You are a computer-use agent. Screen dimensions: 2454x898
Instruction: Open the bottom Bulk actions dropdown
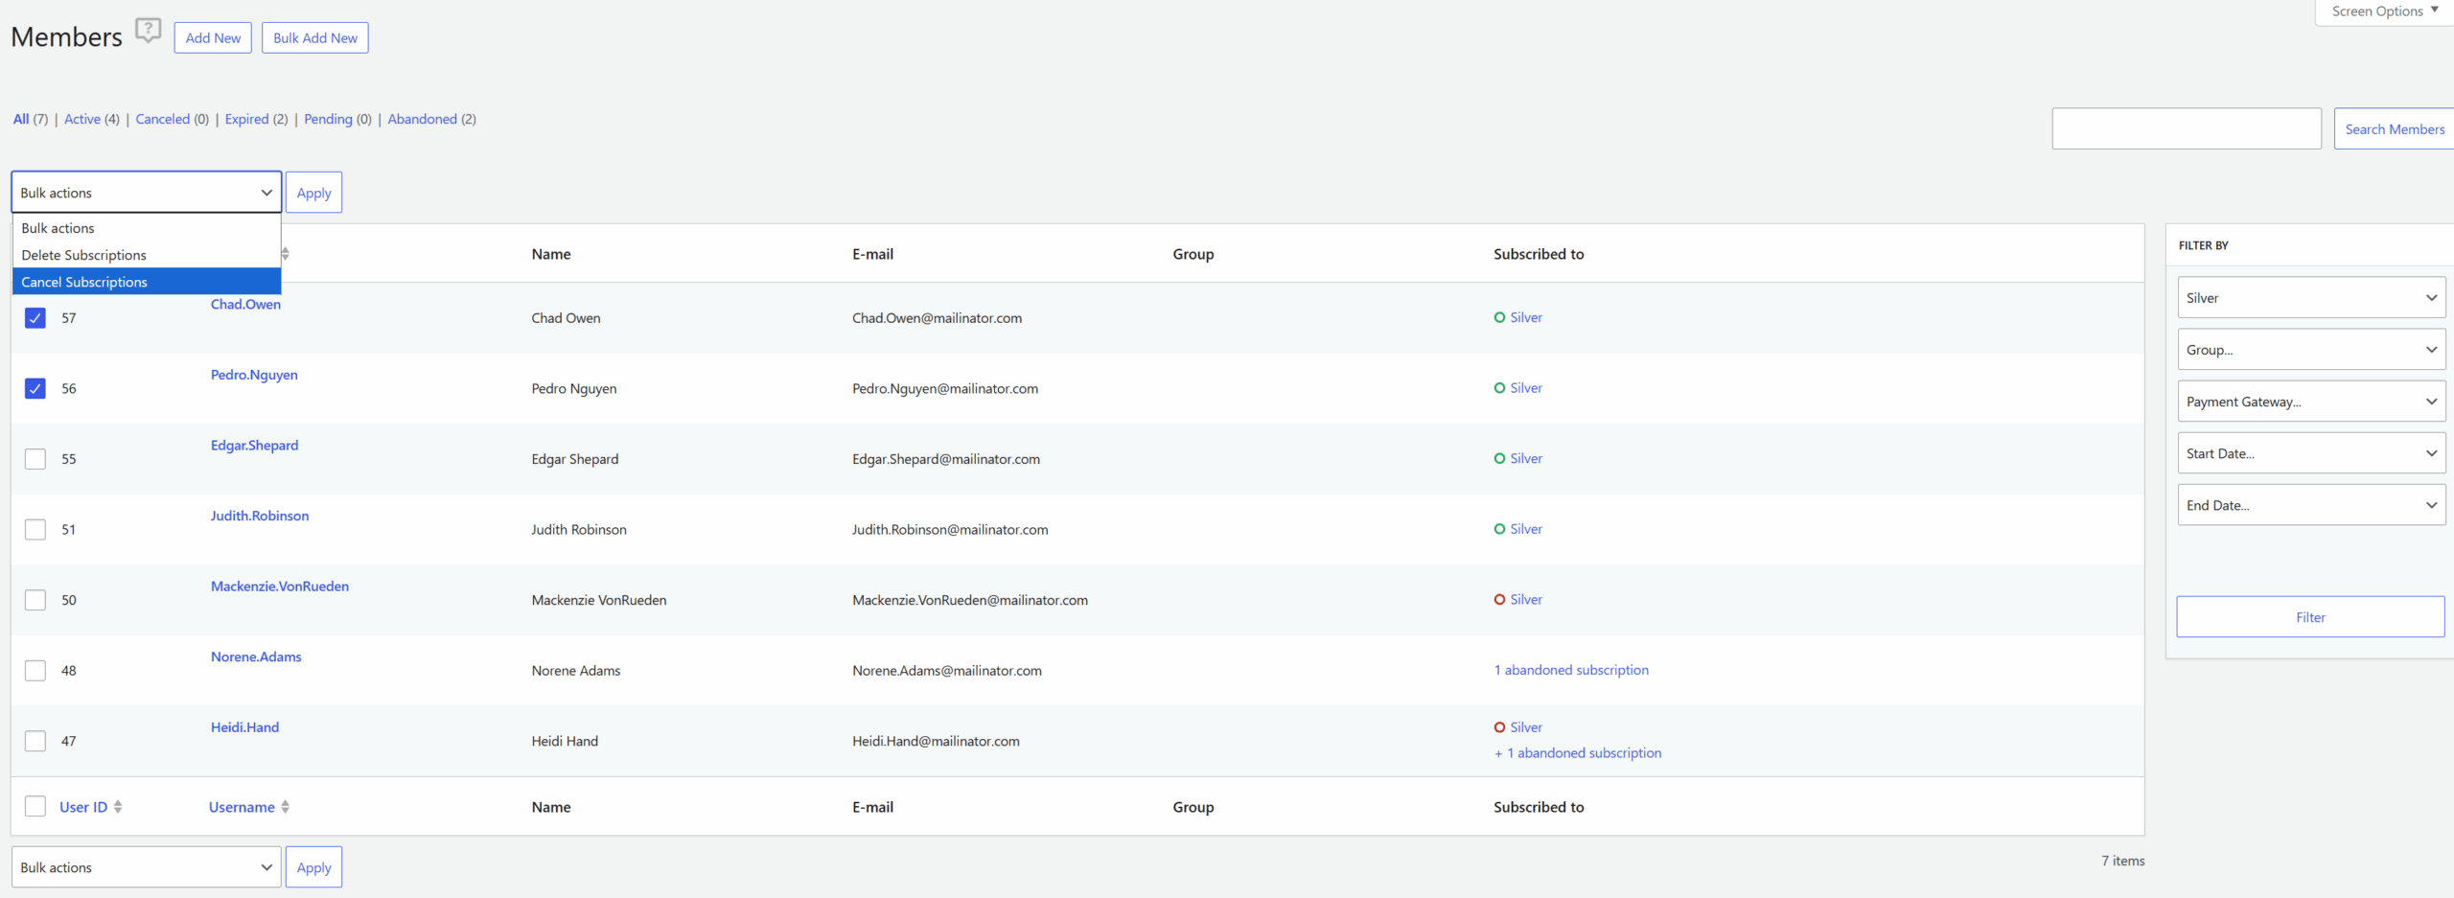click(147, 867)
